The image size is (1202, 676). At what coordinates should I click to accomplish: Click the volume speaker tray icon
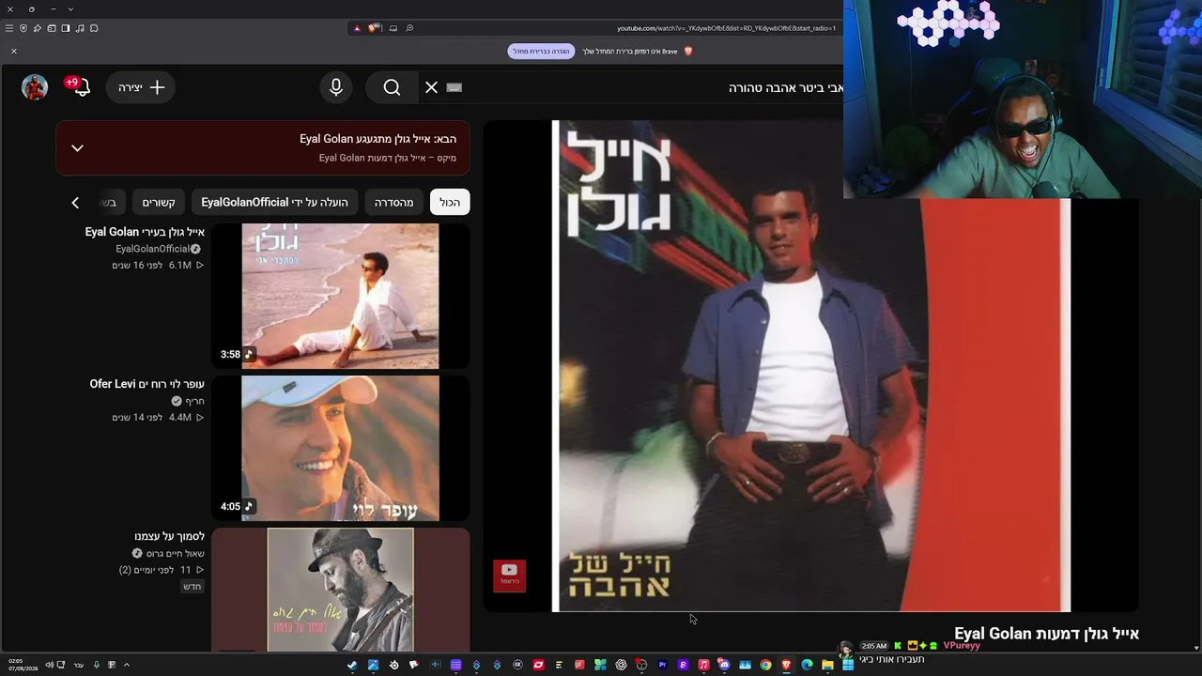[50, 665]
